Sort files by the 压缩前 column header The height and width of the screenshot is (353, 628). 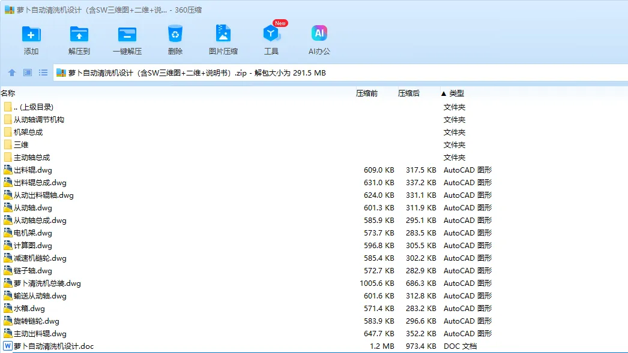point(367,93)
